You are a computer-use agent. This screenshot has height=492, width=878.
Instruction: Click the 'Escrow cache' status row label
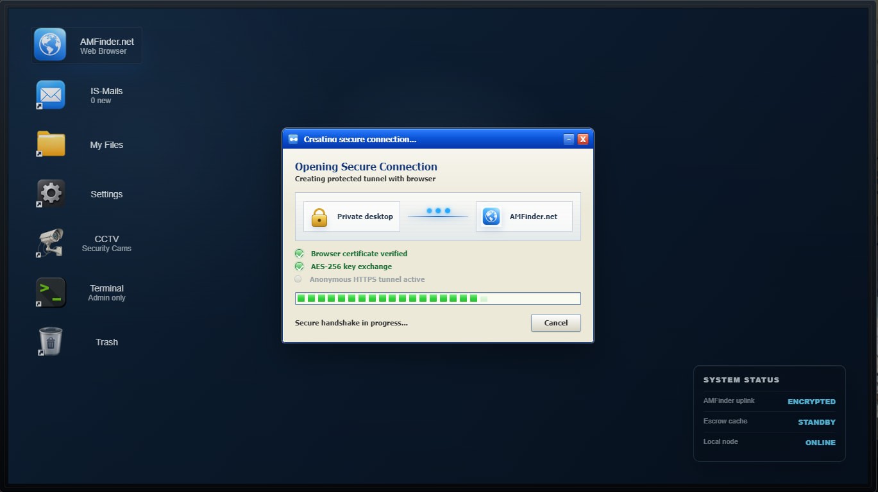[x=725, y=421]
